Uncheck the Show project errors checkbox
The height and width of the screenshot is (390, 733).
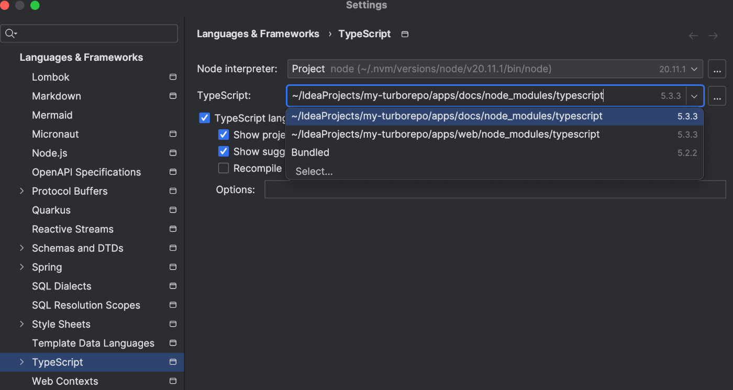(x=224, y=135)
